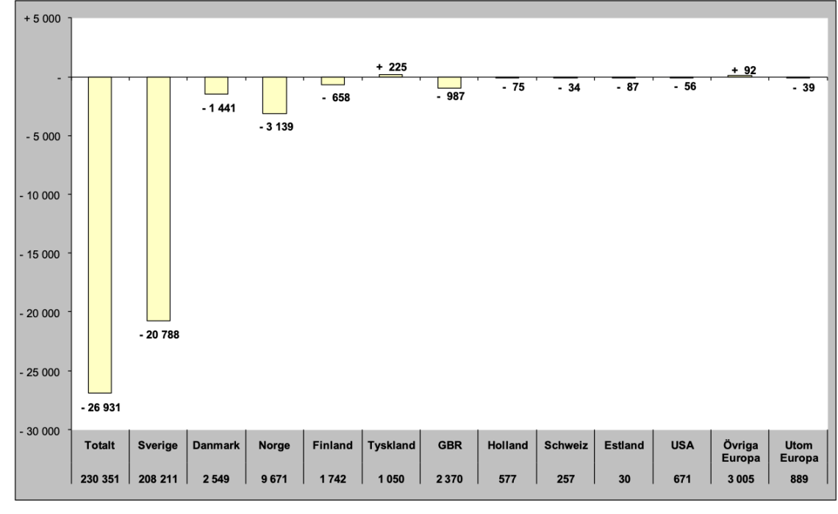This screenshot has height=514, width=838.
Task: Select the value 577 under Holland
Action: (x=508, y=479)
